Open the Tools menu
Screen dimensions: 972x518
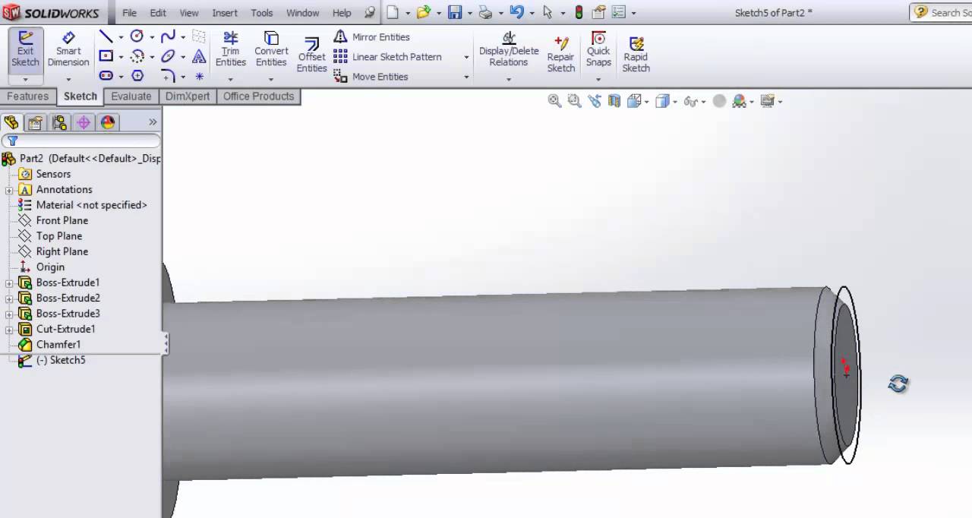click(262, 13)
